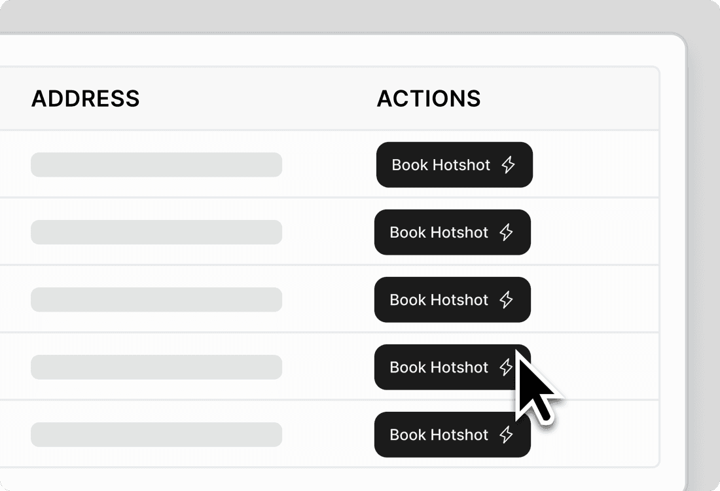Click the lightning bolt icon on first Book Hotshot button
The width and height of the screenshot is (720, 491).
[x=509, y=165]
